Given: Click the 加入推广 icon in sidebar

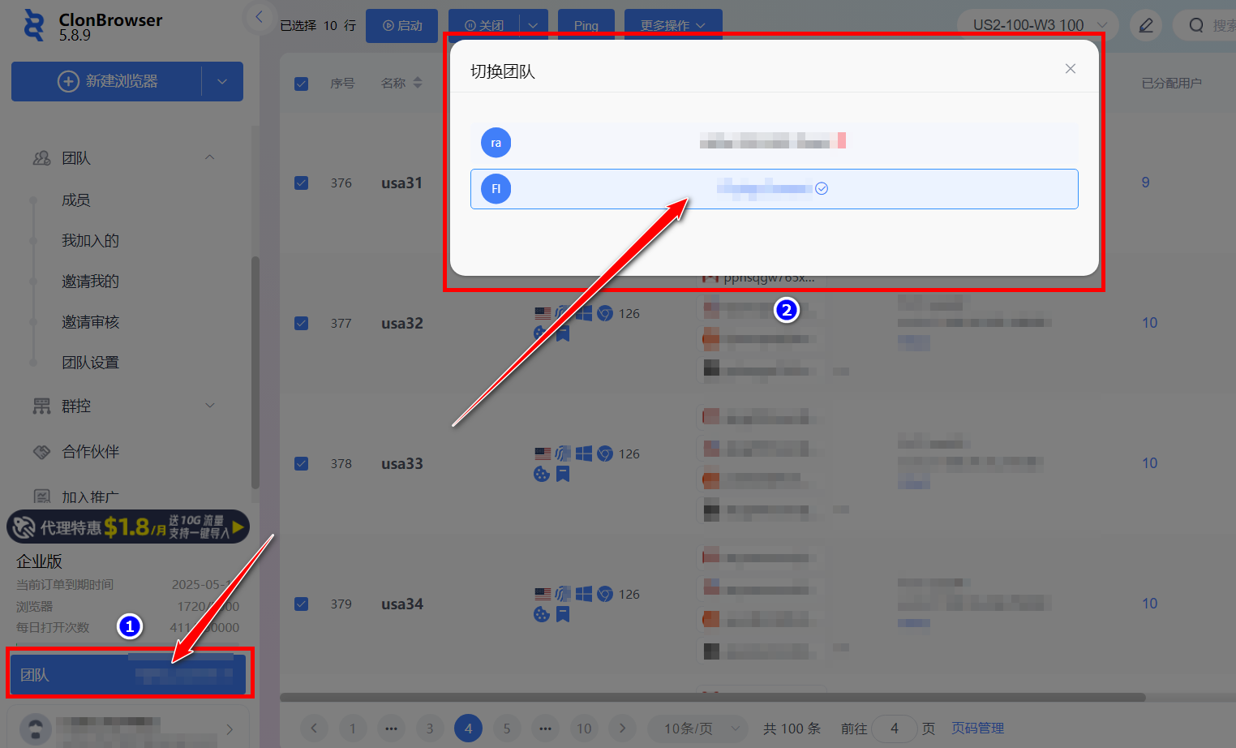Looking at the screenshot, I should point(41,497).
